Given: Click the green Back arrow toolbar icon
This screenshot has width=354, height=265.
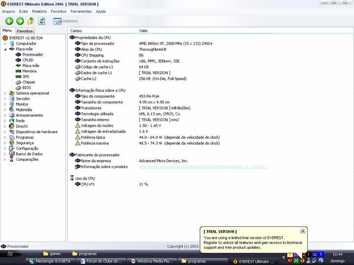Looking at the screenshot, I should pos(9,21).
